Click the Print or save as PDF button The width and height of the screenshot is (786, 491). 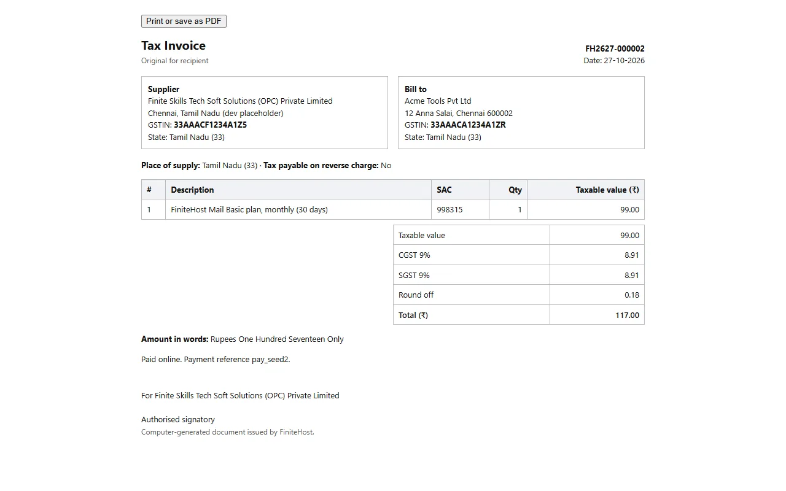point(184,21)
